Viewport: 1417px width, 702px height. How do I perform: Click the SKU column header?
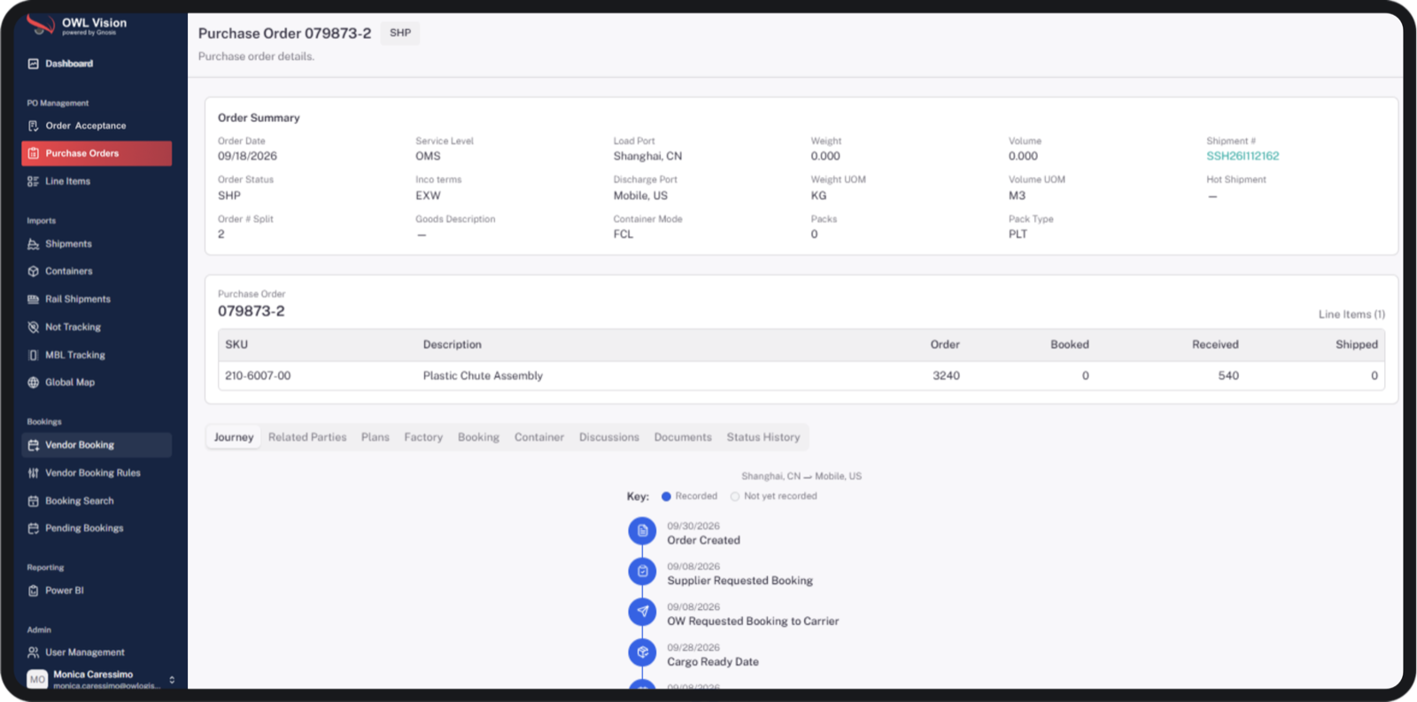[236, 344]
